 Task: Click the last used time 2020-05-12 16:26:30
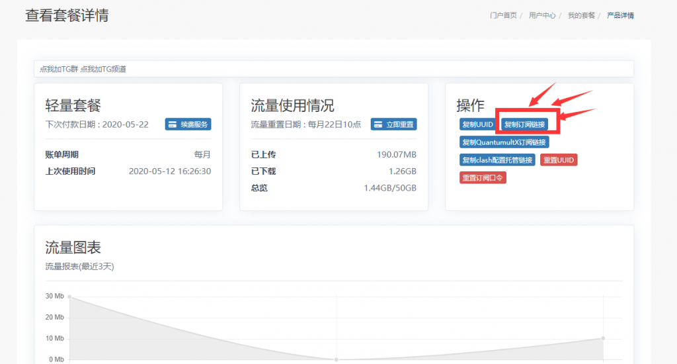(x=170, y=171)
